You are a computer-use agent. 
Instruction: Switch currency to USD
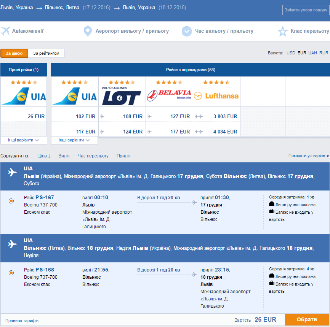click(291, 53)
